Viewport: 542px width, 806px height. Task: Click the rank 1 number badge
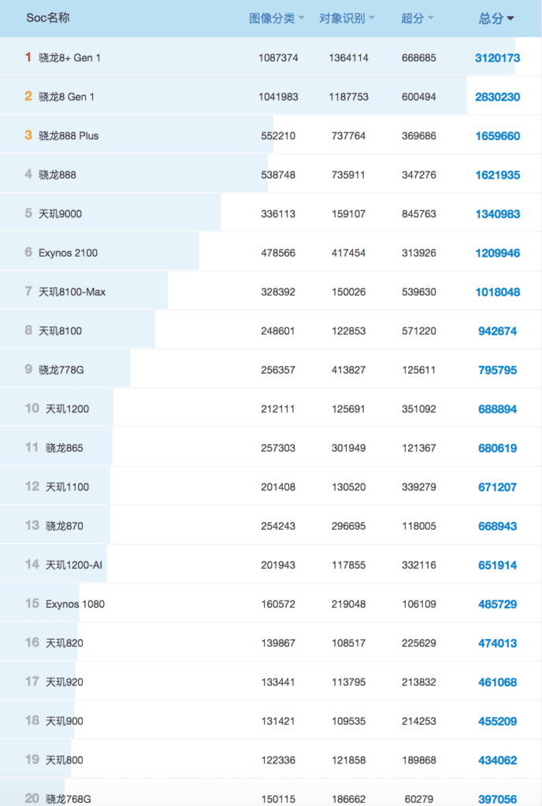point(28,57)
